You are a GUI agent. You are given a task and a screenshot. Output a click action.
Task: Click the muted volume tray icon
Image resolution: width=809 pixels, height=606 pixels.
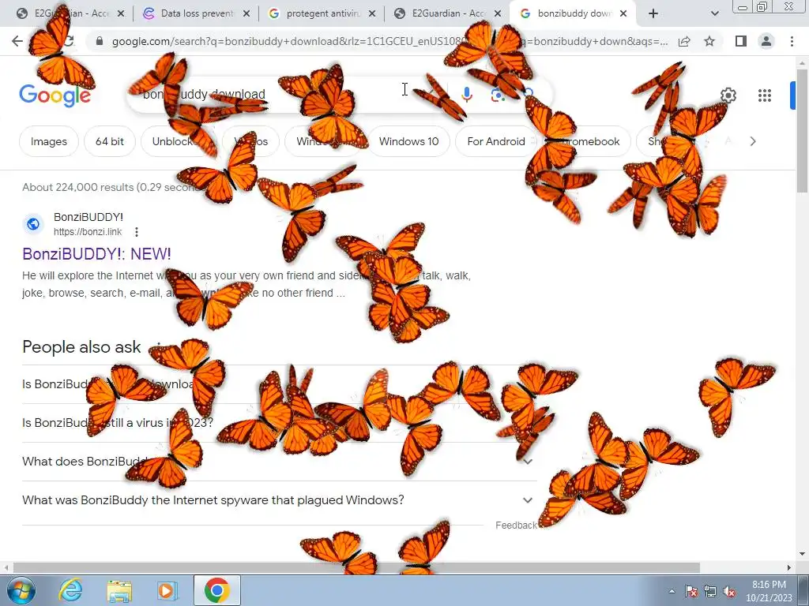click(x=729, y=592)
